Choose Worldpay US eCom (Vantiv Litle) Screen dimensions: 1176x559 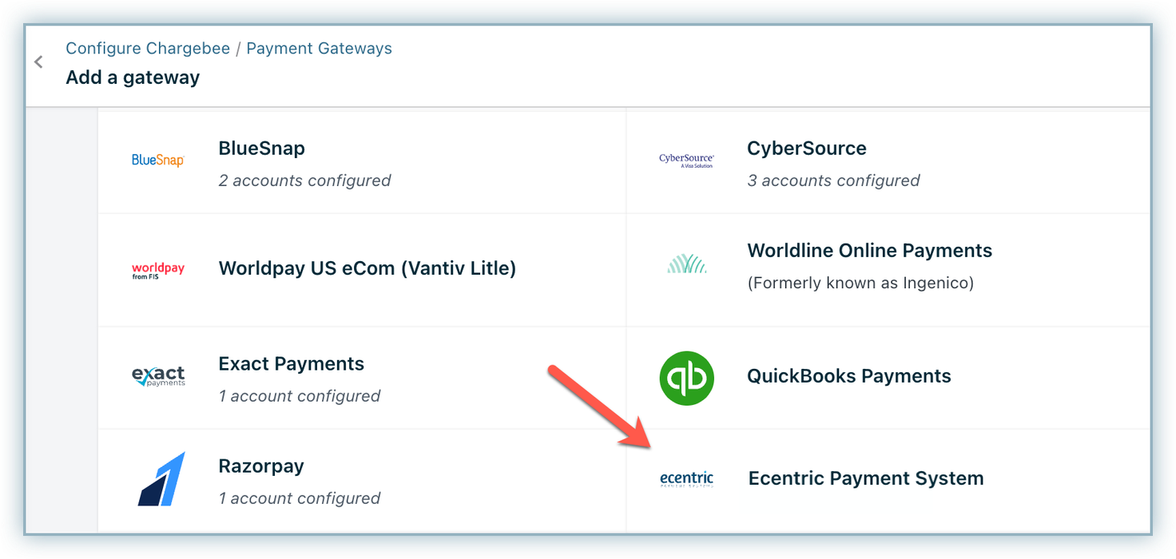(367, 268)
